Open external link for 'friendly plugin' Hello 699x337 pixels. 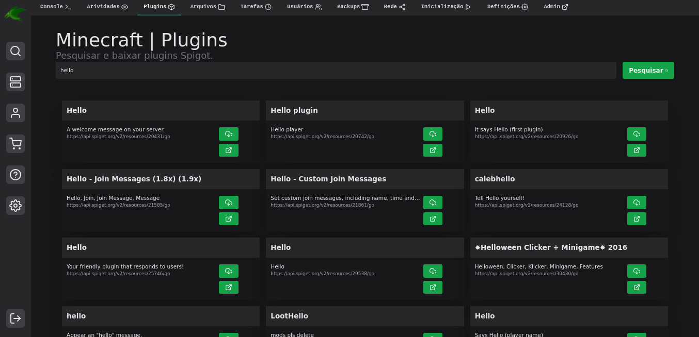click(229, 287)
